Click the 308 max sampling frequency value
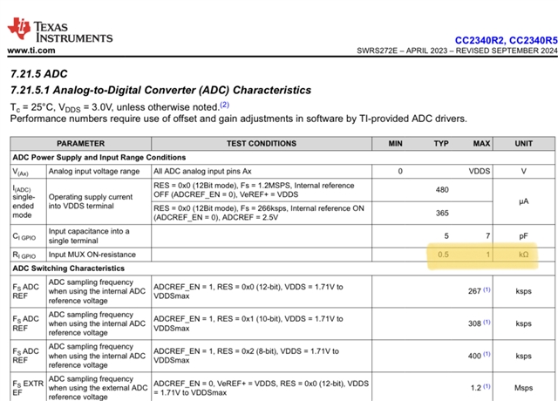 click(x=474, y=323)
